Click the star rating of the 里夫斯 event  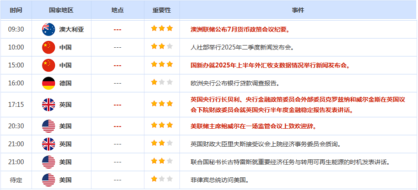coord(162,143)
